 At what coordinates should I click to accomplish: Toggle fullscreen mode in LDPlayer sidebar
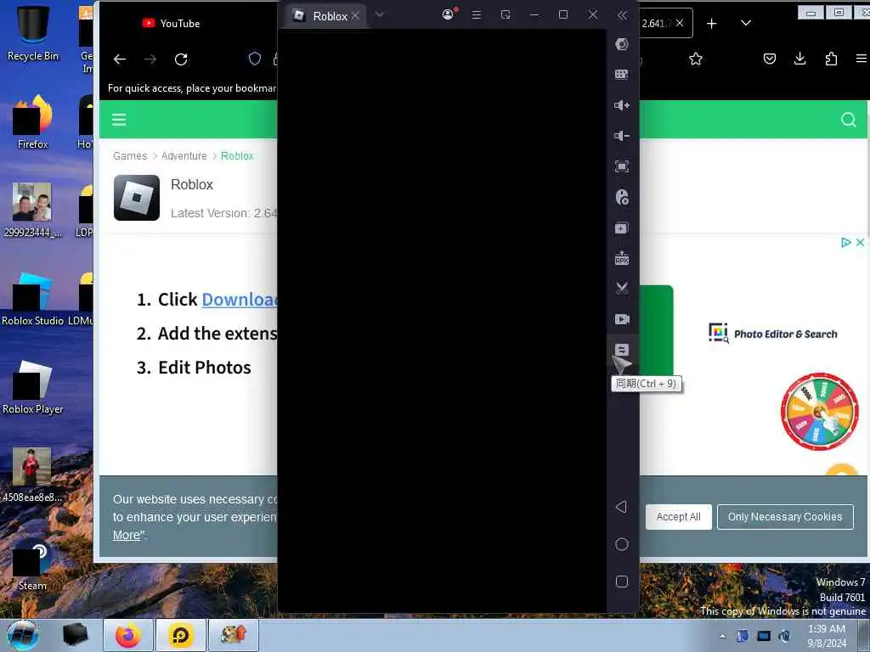tap(621, 166)
